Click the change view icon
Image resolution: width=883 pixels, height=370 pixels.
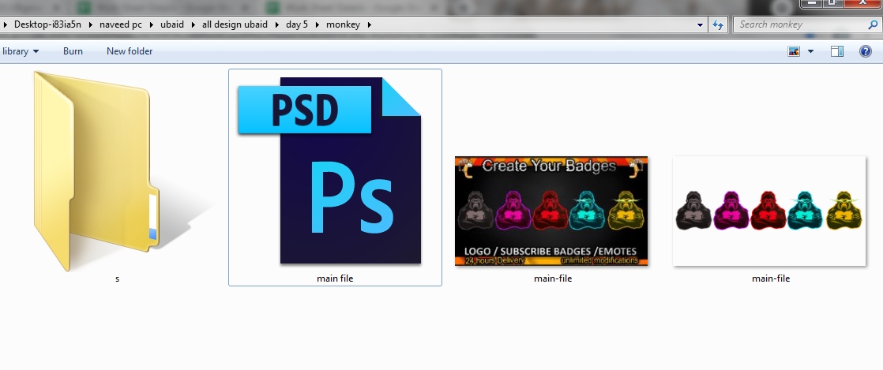click(x=794, y=51)
